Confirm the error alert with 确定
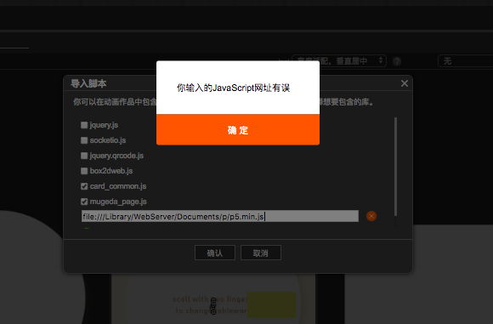The image size is (493, 324). [x=238, y=129]
